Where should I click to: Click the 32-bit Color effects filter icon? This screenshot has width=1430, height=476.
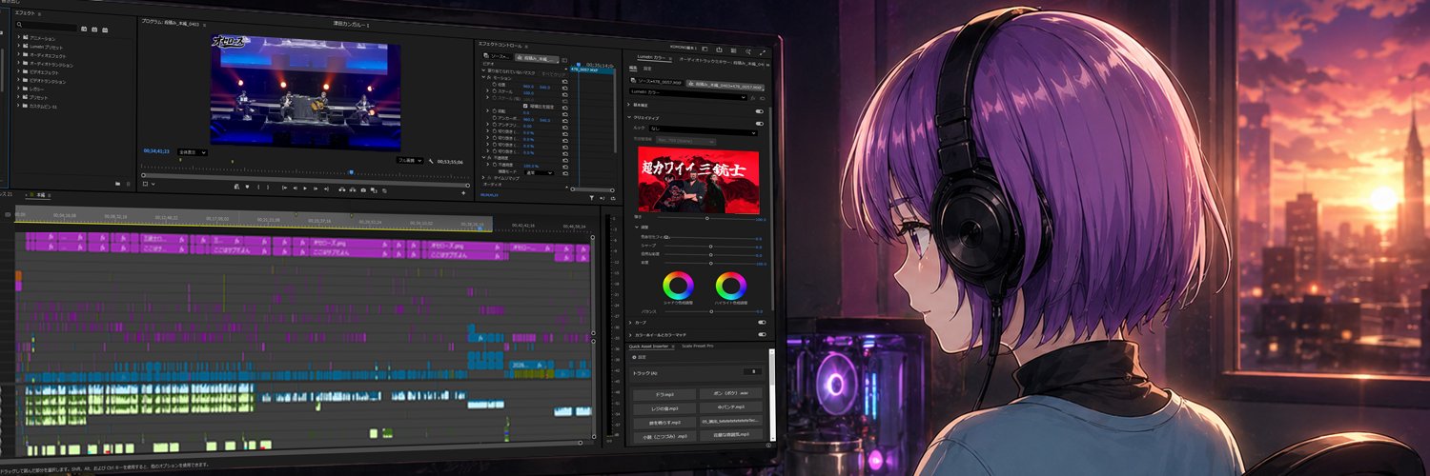(92, 30)
